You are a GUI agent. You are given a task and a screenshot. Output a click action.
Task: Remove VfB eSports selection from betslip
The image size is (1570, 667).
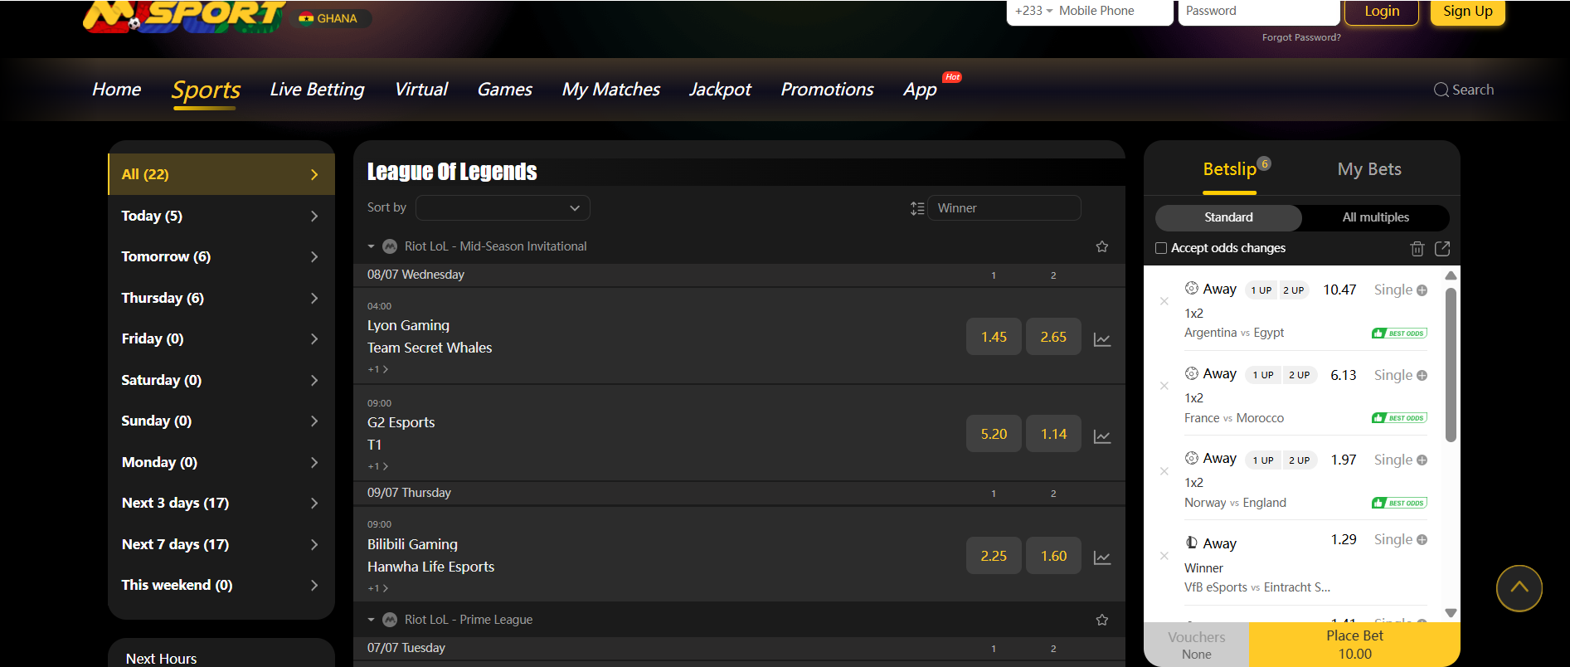click(1164, 556)
